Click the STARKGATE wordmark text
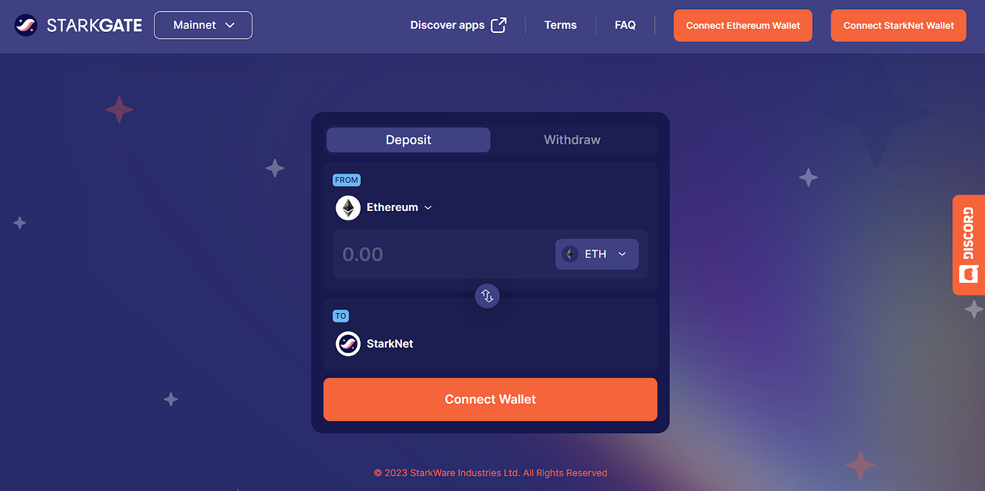This screenshot has height=491, width=985. 94,26
